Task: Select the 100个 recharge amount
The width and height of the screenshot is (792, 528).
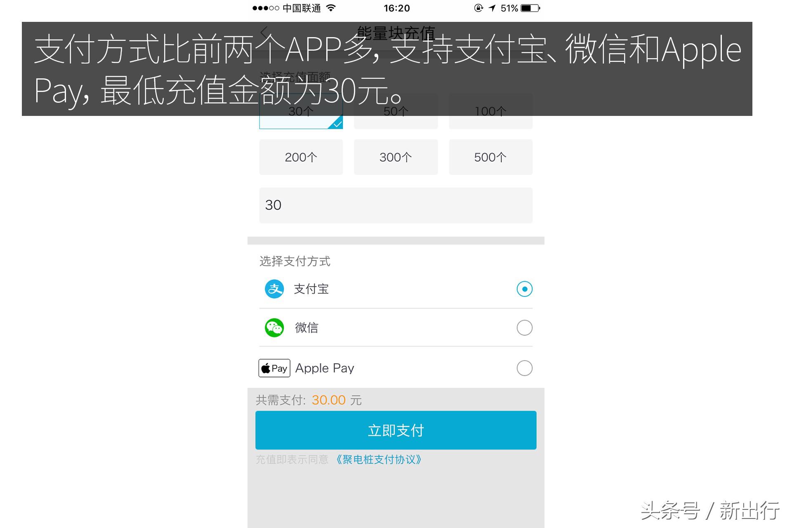Action: (490, 111)
